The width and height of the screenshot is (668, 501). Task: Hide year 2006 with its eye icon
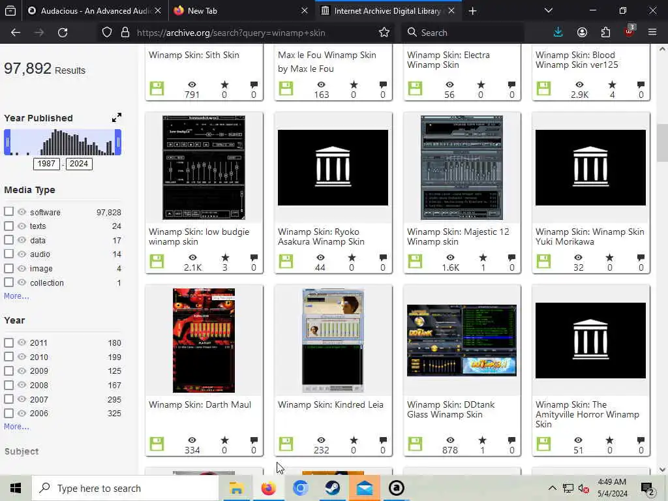(x=22, y=413)
